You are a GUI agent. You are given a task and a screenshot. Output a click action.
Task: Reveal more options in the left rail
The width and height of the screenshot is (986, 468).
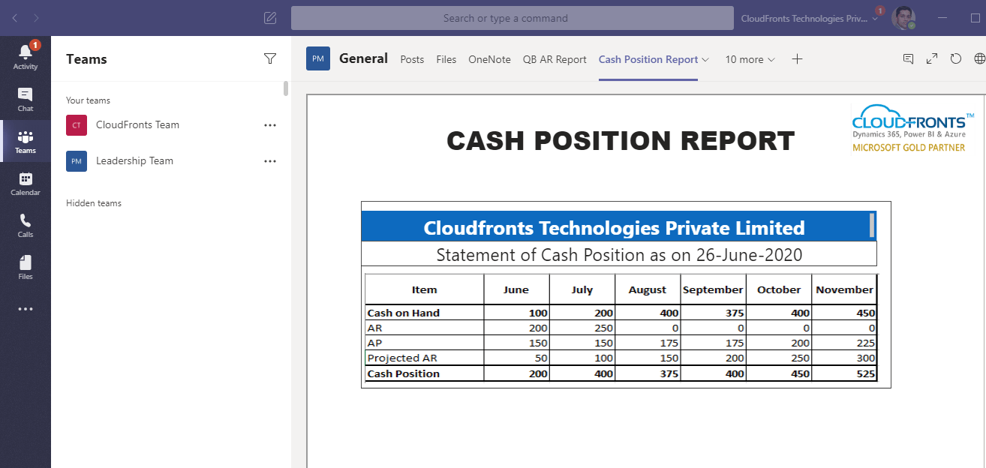(25, 308)
